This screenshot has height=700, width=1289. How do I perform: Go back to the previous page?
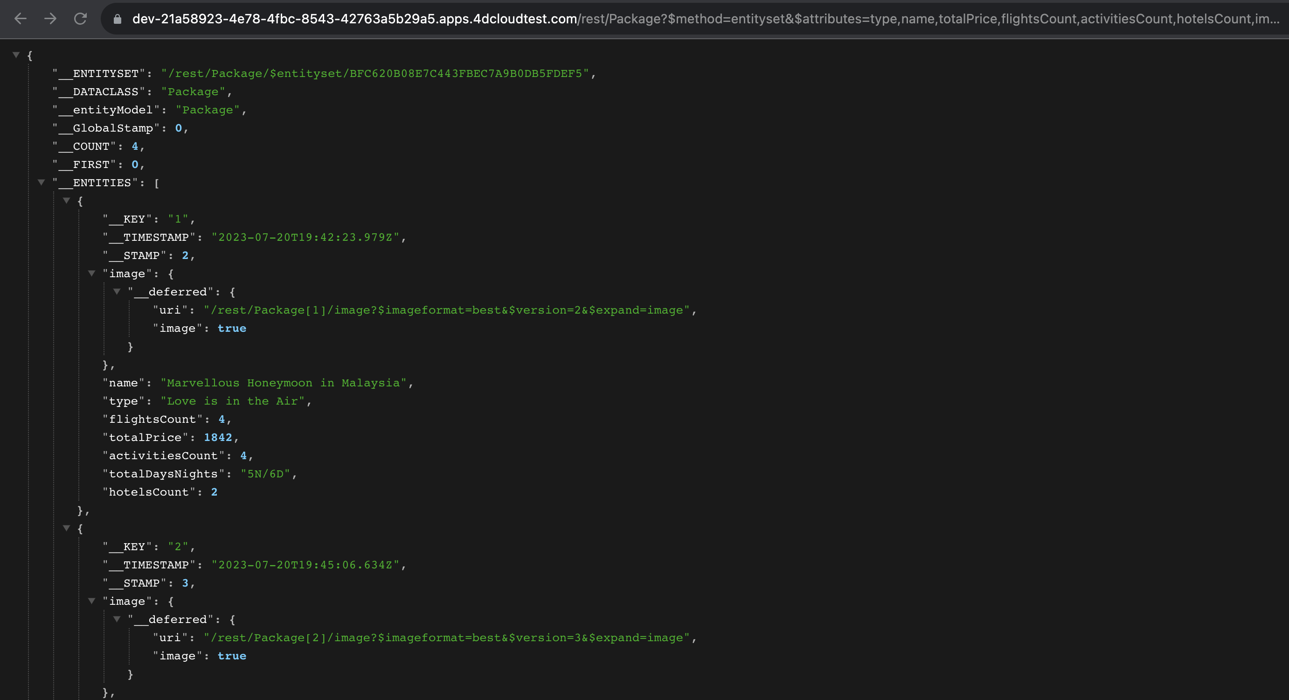[x=21, y=19]
